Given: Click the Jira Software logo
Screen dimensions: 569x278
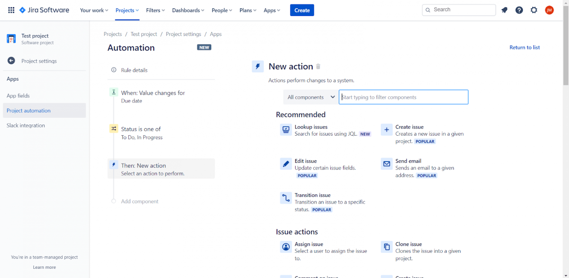Looking at the screenshot, I should coord(44,10).
